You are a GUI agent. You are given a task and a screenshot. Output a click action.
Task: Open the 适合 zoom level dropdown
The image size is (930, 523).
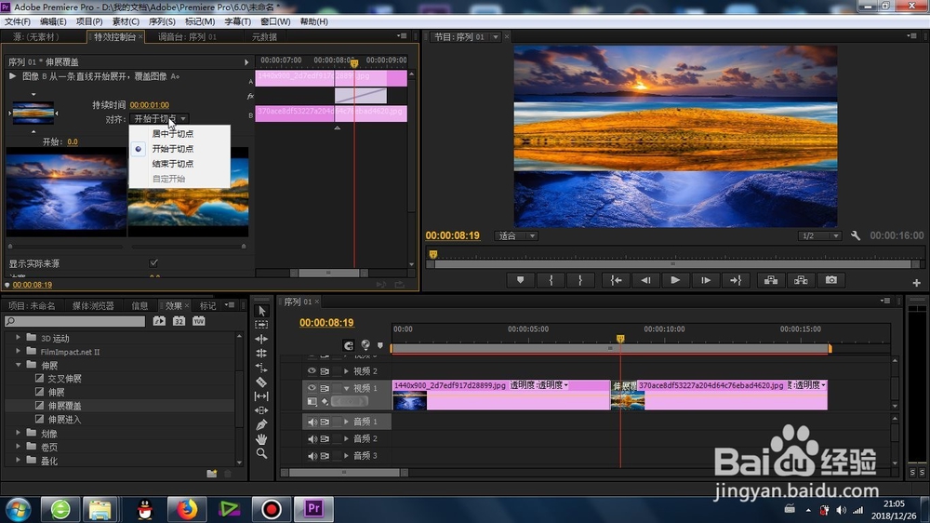click(515, 235)
